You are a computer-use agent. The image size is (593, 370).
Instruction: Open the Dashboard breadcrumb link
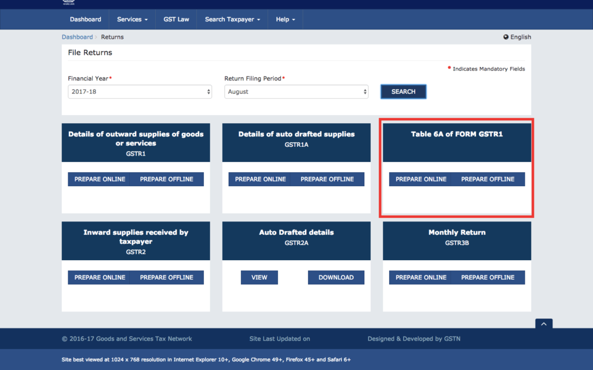(77, 36)
